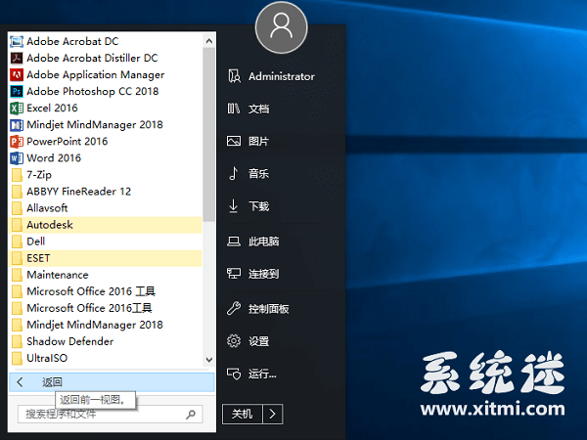Click the search magnifier icon

pyautogui.click(x=191, y=415)
